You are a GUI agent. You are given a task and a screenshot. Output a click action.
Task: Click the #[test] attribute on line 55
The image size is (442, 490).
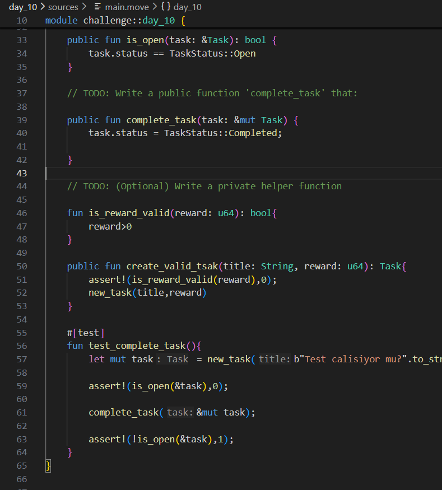(x=86, y=333)
